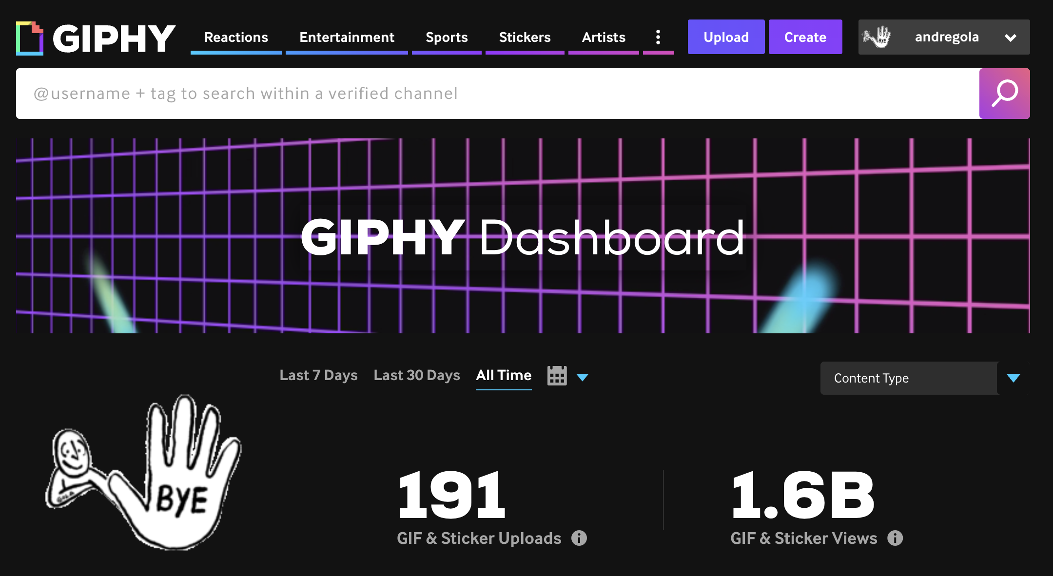Go to the Stickers category
The width and height of the screenshot is (1053, 576).
coord(525,37)
